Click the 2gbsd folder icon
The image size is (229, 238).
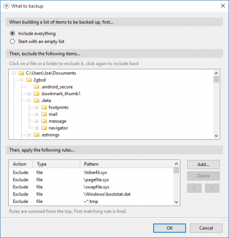(x=29, y=80)
